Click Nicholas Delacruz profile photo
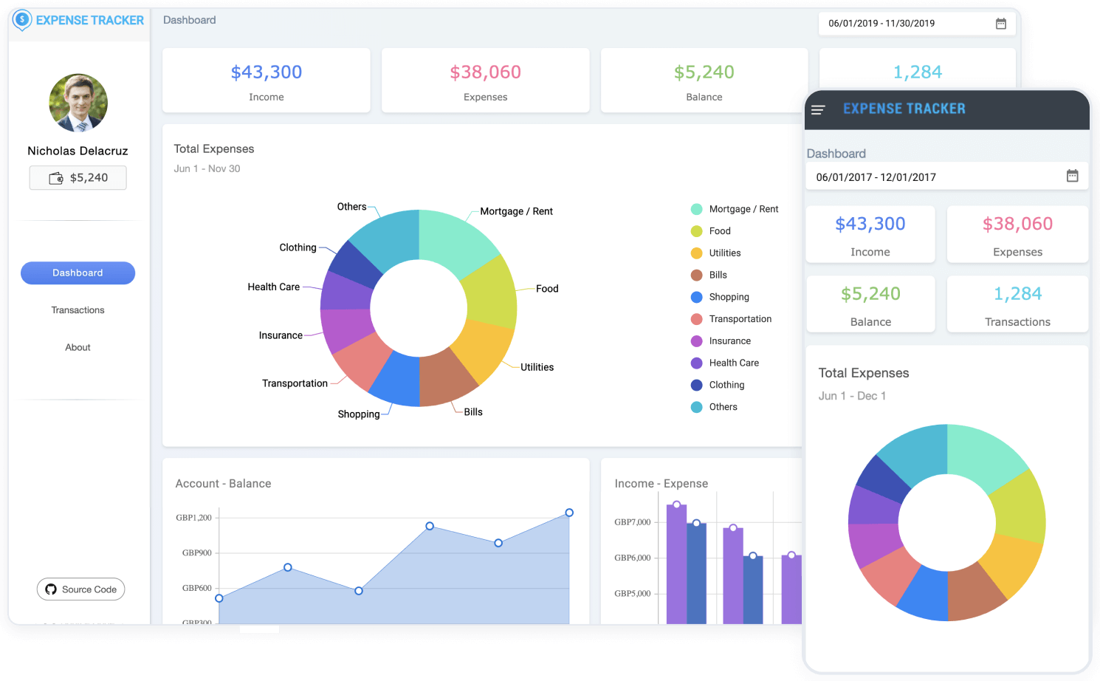1100x681 pixels. coord(78,103)
